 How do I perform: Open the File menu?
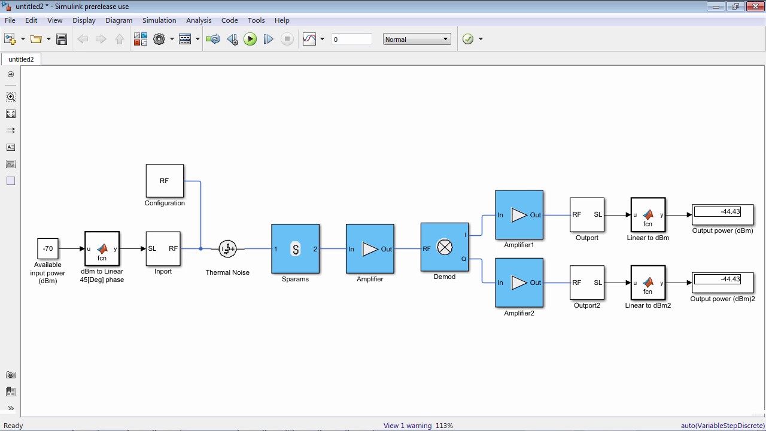click(10, 20)
